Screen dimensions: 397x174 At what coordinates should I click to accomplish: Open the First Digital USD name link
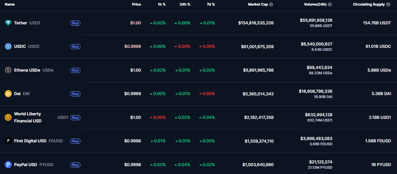click(30, 141)
